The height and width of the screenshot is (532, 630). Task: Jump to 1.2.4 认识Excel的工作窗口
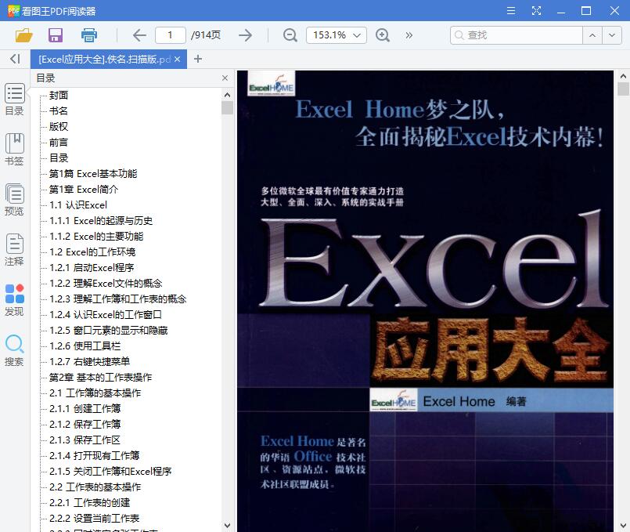tap(106, 315)
